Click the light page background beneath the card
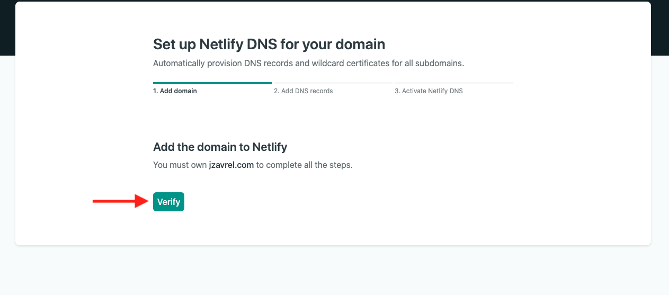 [334, 270]
